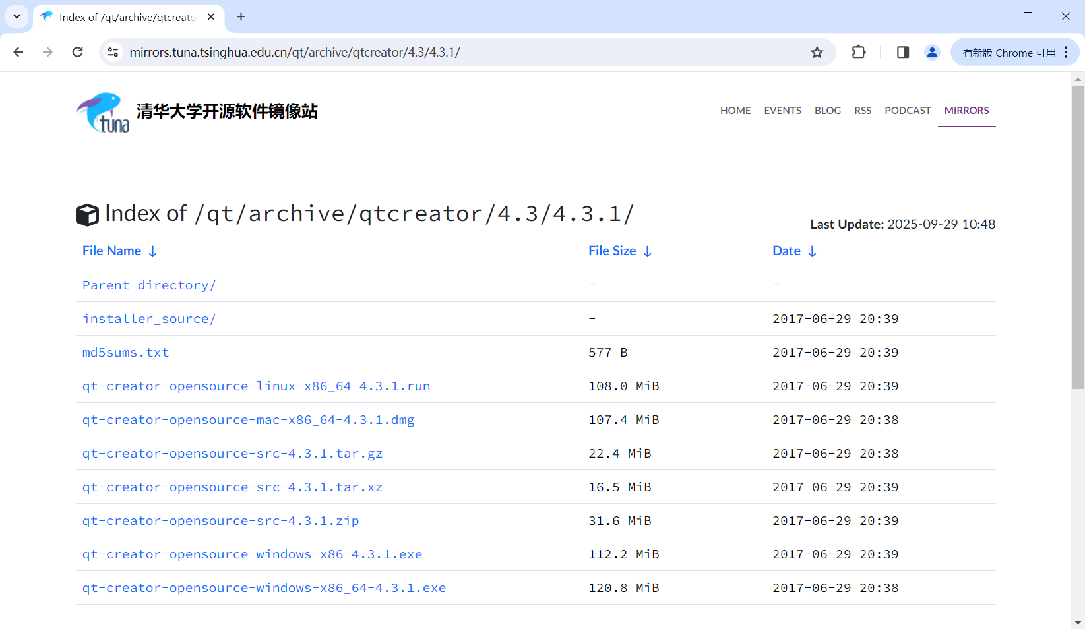Click the scrollbar up arrow
The height and width of the screenshot is (629, 1085).
click(1078, 79)
